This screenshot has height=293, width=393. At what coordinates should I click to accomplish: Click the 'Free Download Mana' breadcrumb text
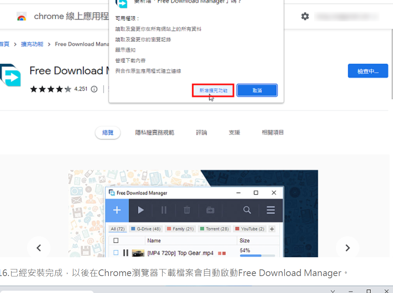[82, 44]
